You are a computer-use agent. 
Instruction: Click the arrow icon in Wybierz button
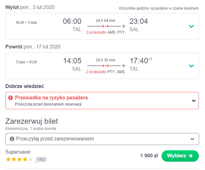190,156
